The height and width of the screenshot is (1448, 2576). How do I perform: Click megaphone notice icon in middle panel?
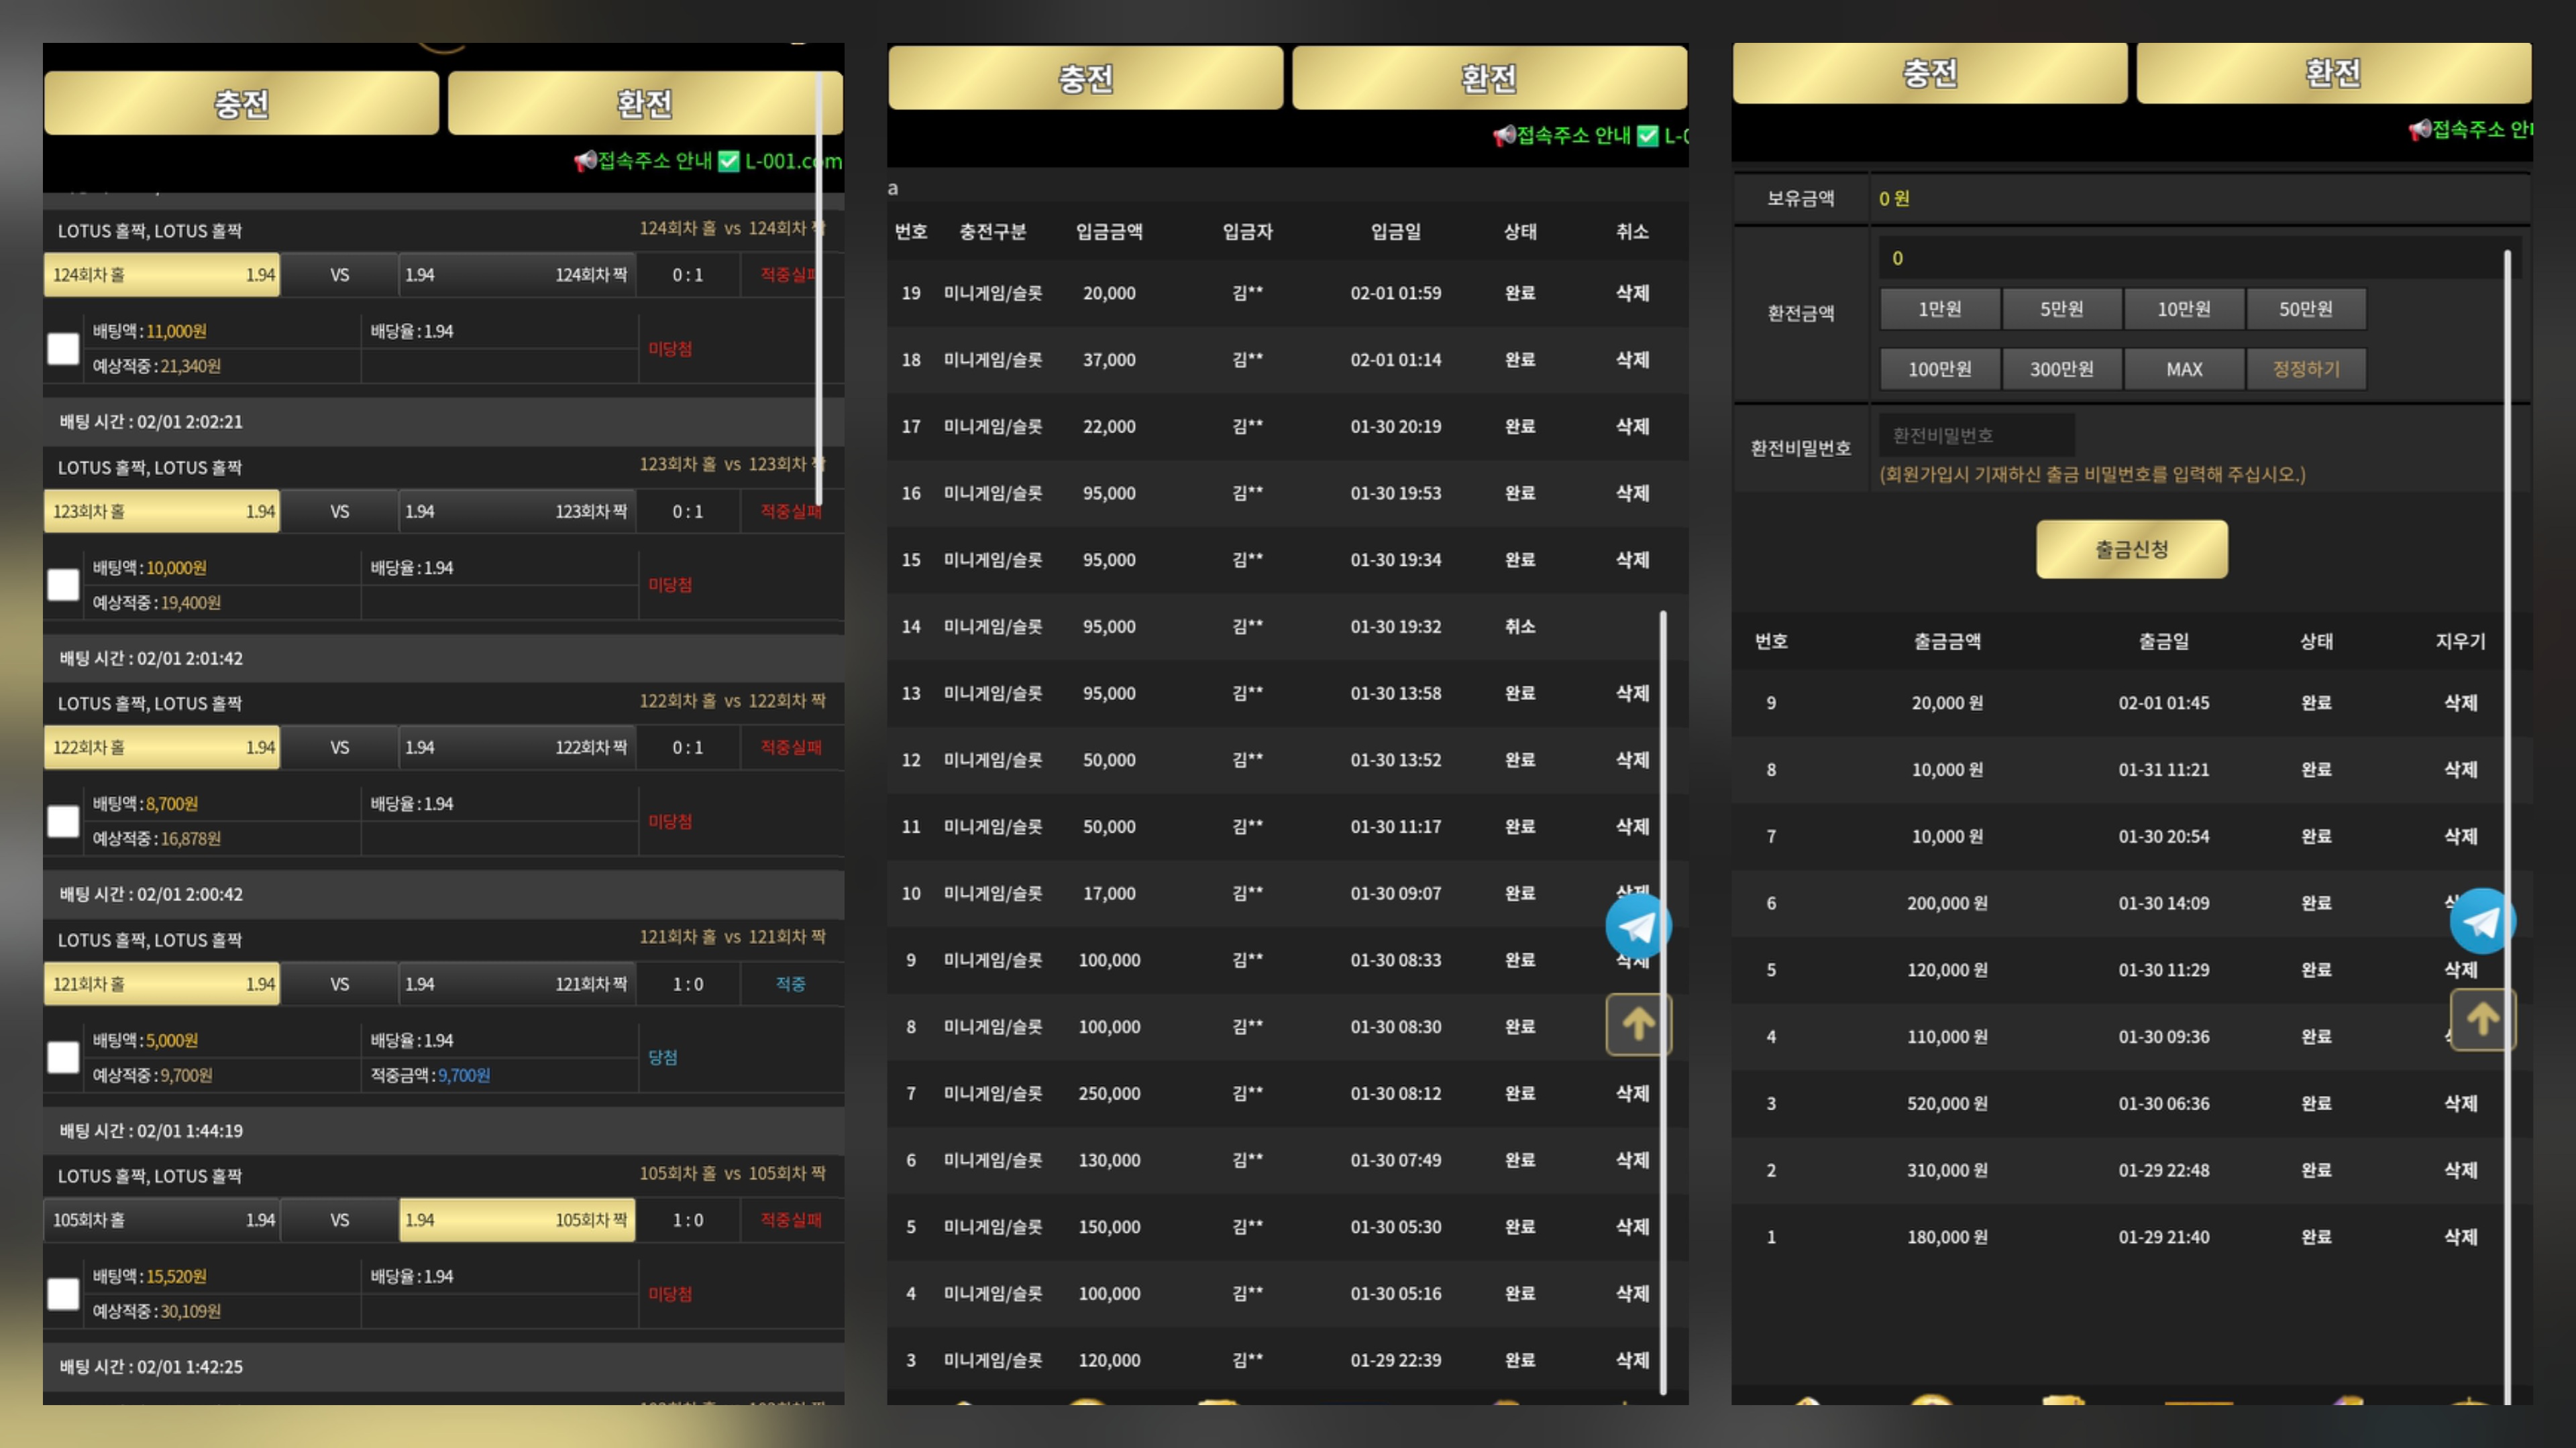[1503, 136]
